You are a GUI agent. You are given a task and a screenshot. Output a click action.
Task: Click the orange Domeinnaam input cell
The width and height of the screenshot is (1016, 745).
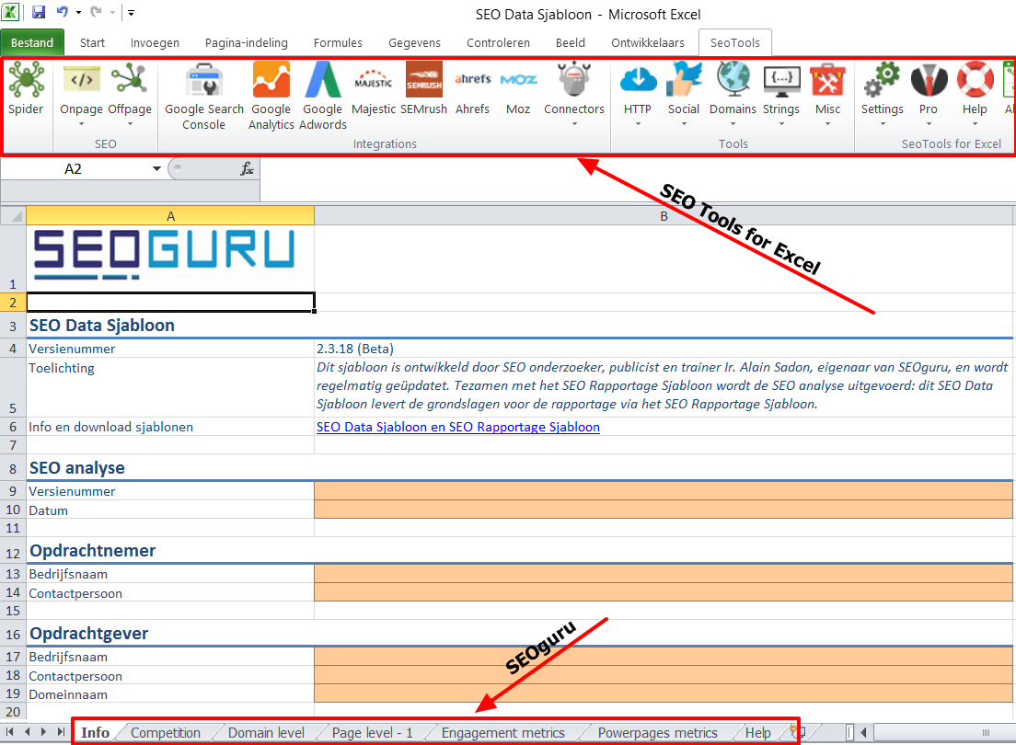pyautogui.click(x=664, y=693)
